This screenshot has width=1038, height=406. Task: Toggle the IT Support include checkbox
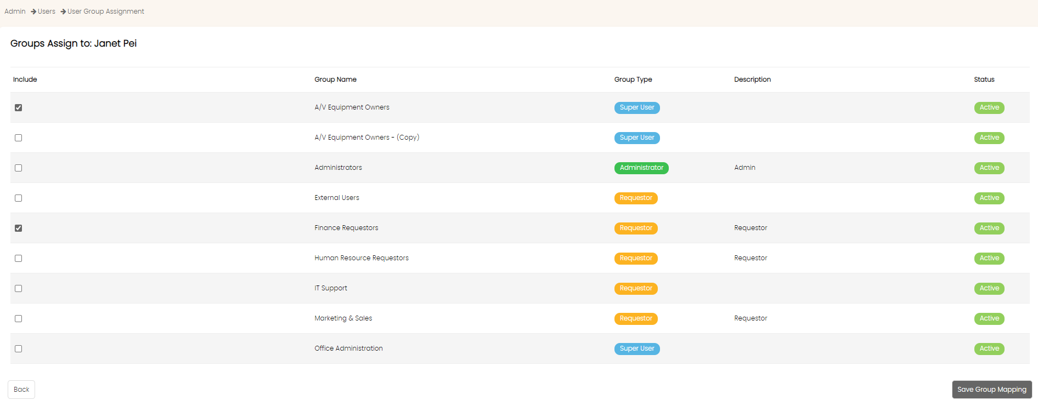(19, 289)
